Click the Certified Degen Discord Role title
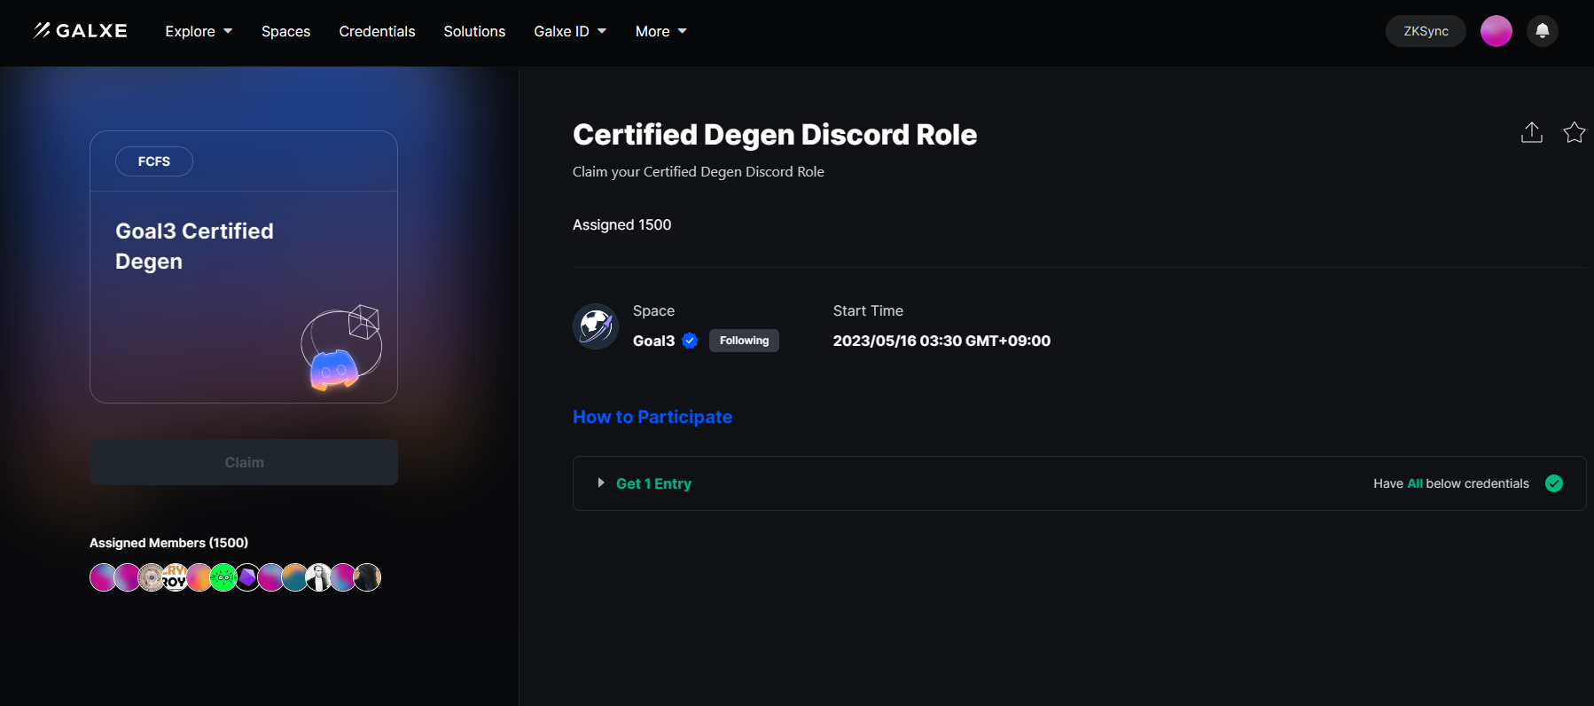 click(x=775, y=134)
